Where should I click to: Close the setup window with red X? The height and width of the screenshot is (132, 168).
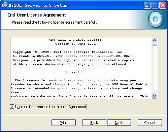click(163, 5)
